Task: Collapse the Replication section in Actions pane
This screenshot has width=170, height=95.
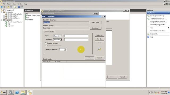Action: (168, 13)
